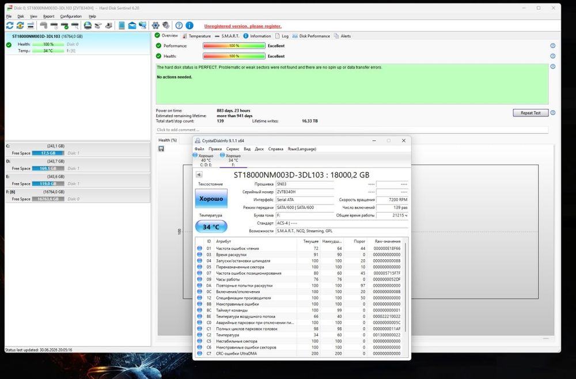The width and height of the screenshot is (576, 379).
Task: Click the help icon next to Performance bar
Action: [553, 46]
